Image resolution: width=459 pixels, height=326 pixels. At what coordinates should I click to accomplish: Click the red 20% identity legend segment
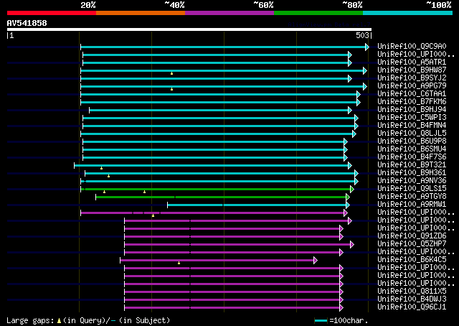(52, 13)
